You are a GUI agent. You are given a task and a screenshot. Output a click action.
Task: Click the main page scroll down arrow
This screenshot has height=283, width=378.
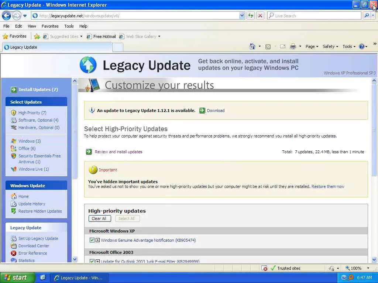click(x=374, y=260)
